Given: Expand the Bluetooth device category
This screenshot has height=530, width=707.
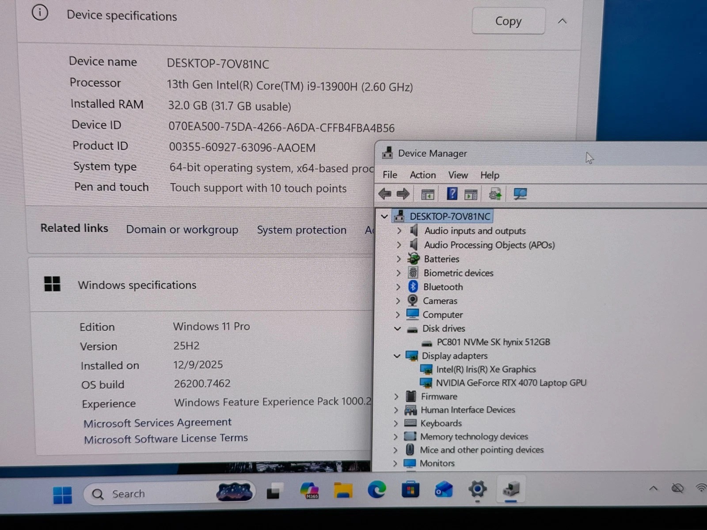Looking at the screenshot, I should [399, 287].
